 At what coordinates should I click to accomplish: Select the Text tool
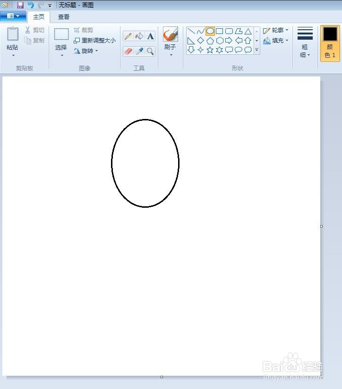pyautogui.click(x=150, y=36)
